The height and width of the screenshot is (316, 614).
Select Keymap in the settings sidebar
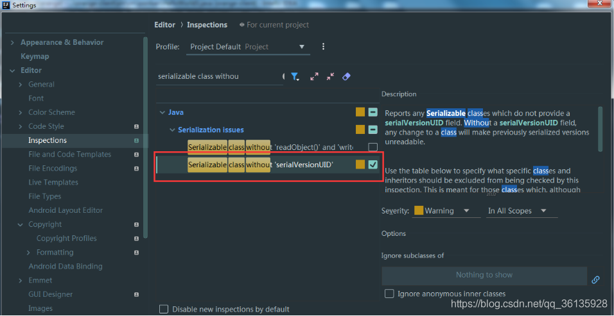click(x=35, y=56)
